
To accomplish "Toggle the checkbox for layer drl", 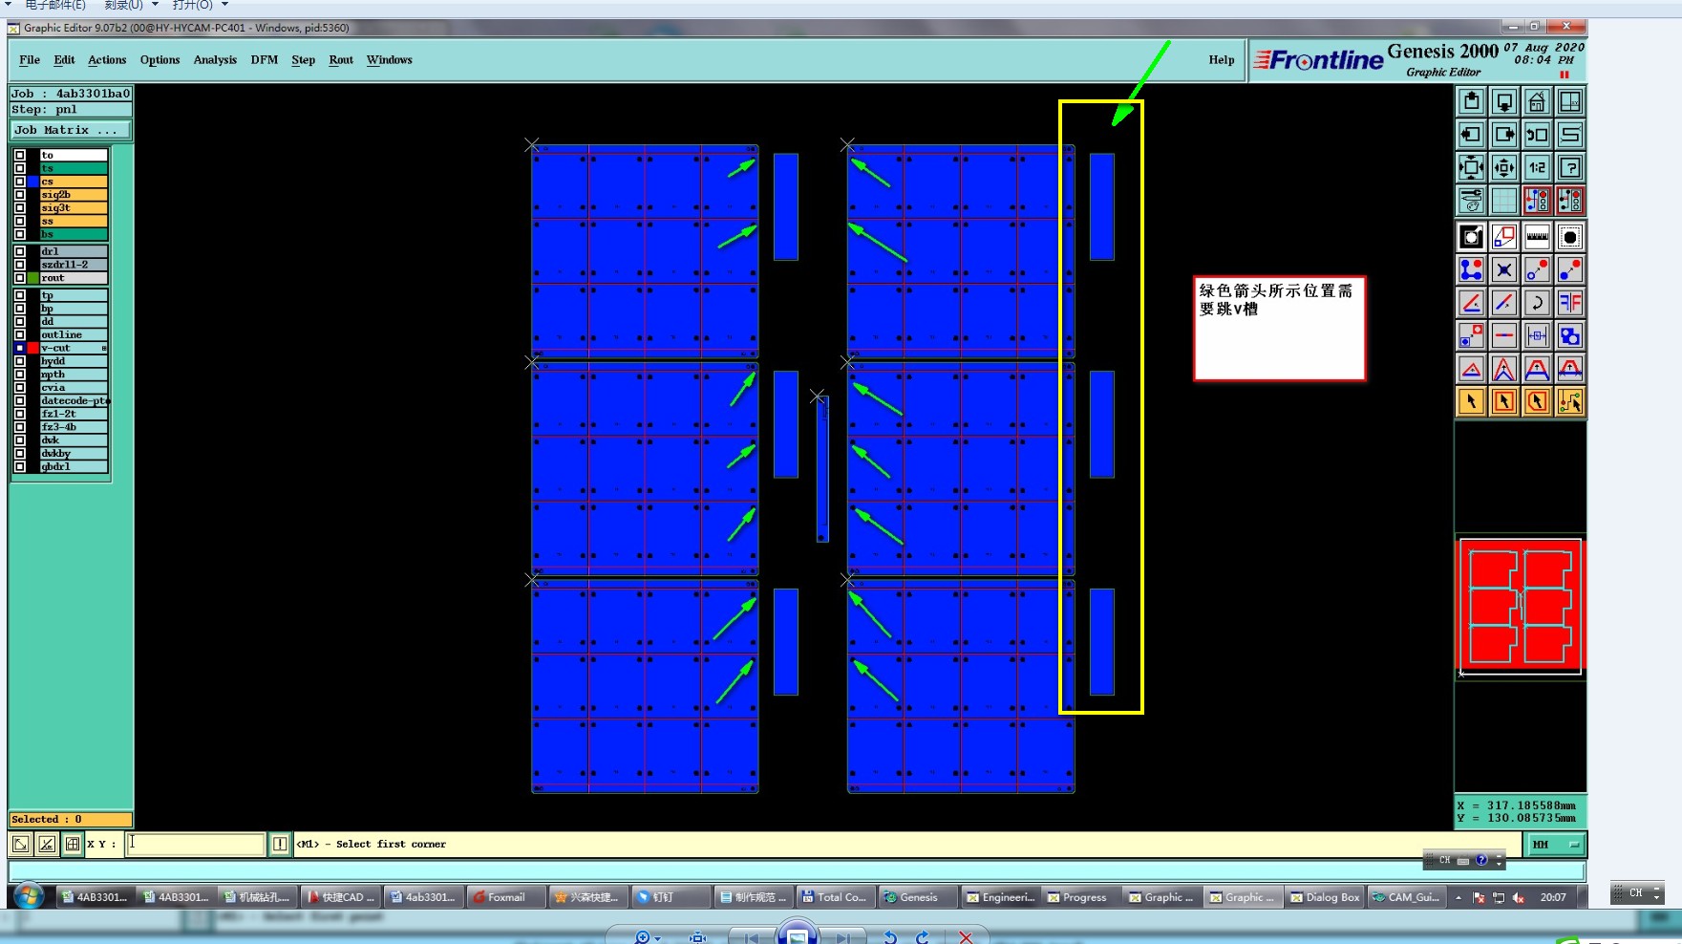I will point(19,251).
